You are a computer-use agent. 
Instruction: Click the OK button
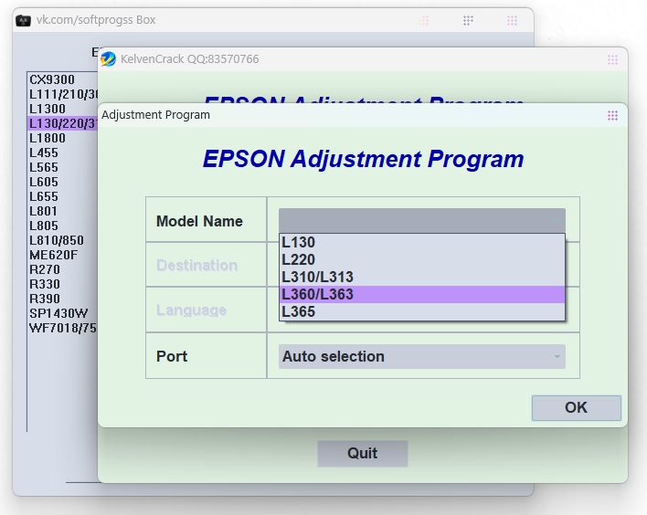(576, 408)
